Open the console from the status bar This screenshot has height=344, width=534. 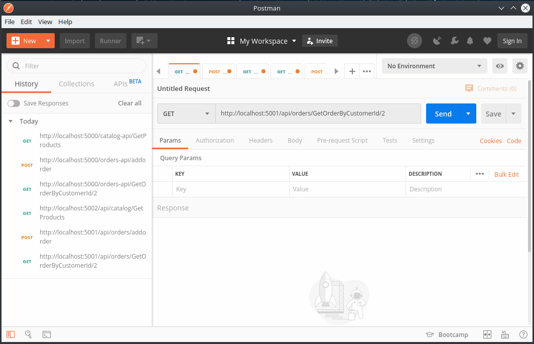(47, 334)
